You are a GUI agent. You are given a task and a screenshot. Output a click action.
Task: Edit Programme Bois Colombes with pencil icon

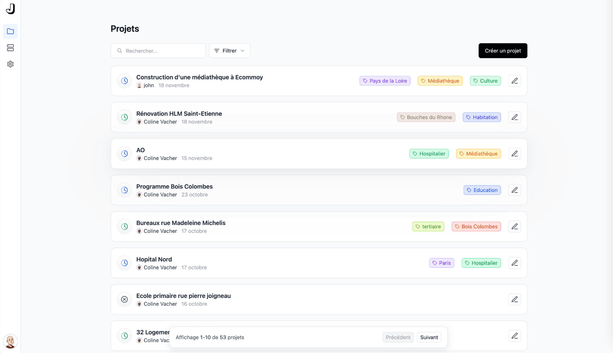pyautogui.click(x=515, y=190)
